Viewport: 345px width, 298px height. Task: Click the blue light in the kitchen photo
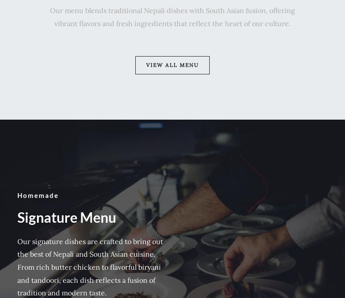pyautogui.click(x=151, y=125)
